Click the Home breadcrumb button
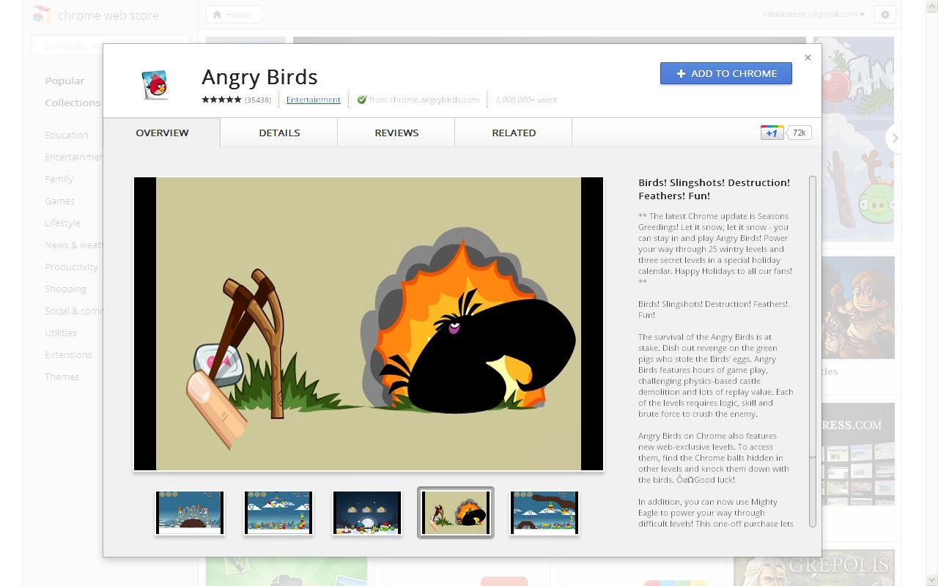 232,15
